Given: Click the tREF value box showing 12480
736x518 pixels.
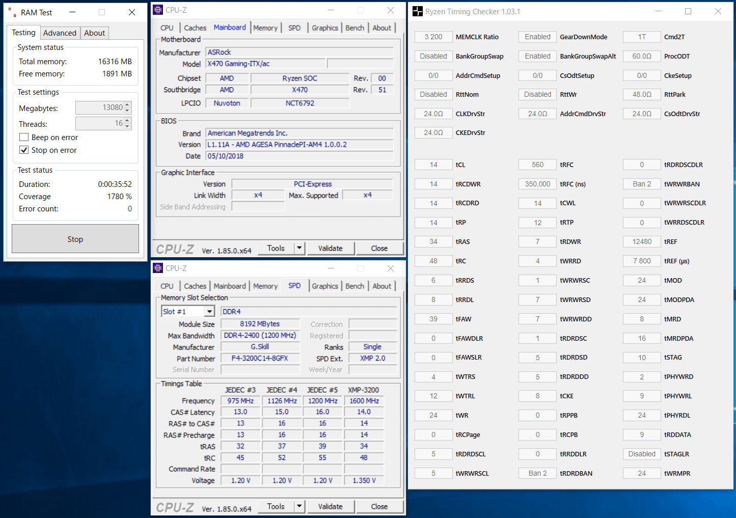Looking at the screenshot, I should tap(642, 241).
